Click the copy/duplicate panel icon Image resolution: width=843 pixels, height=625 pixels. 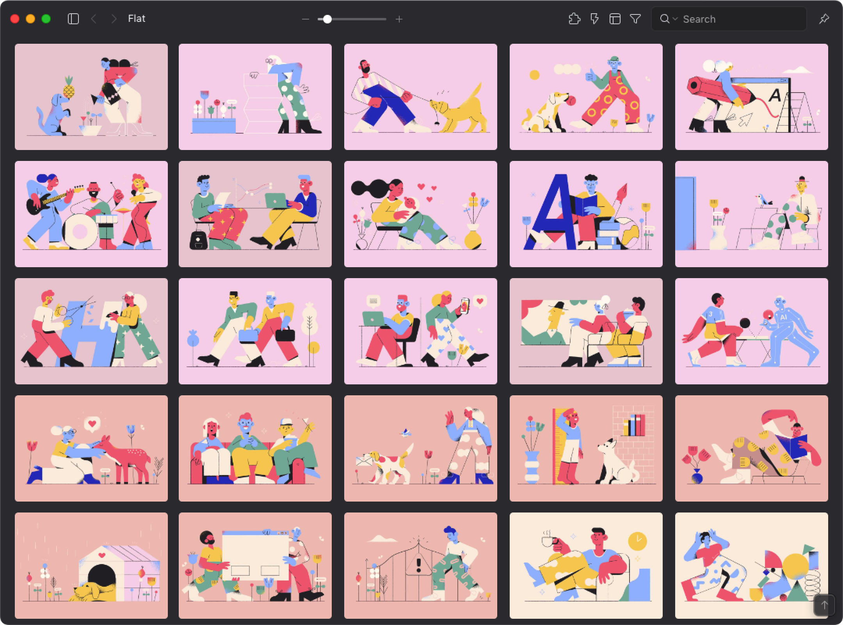point(615,18)
